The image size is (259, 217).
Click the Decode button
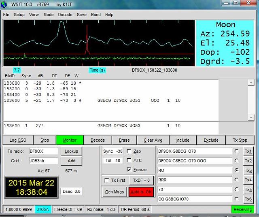tap(98, 140)
